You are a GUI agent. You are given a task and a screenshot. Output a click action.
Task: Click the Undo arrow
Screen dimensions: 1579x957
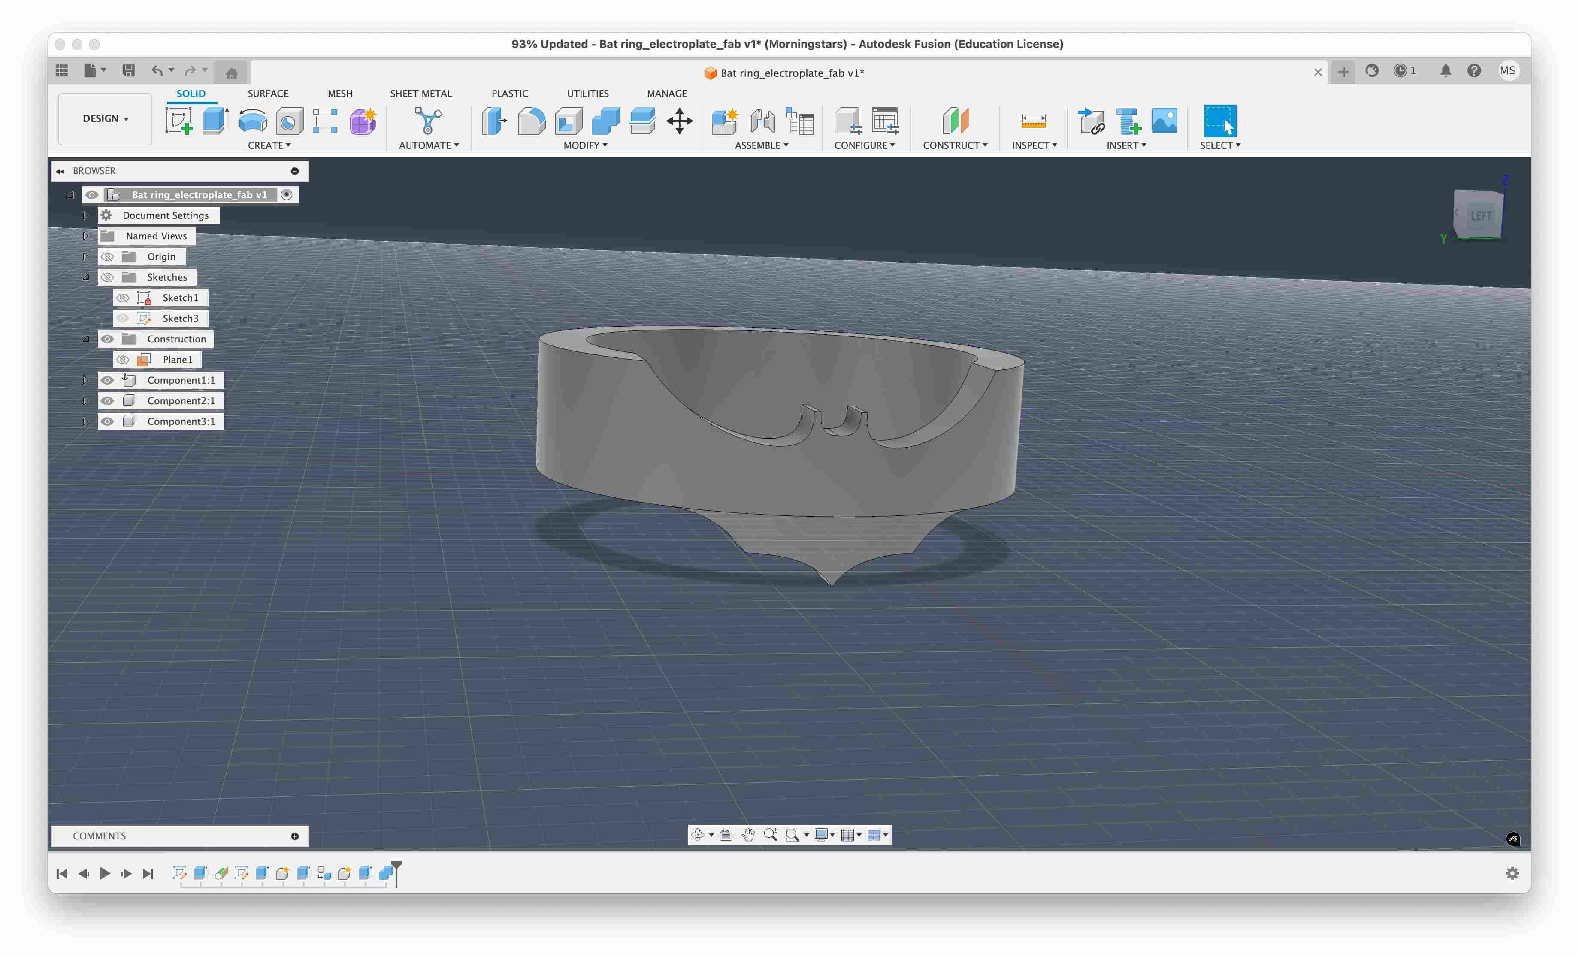[x=157, y=70]
